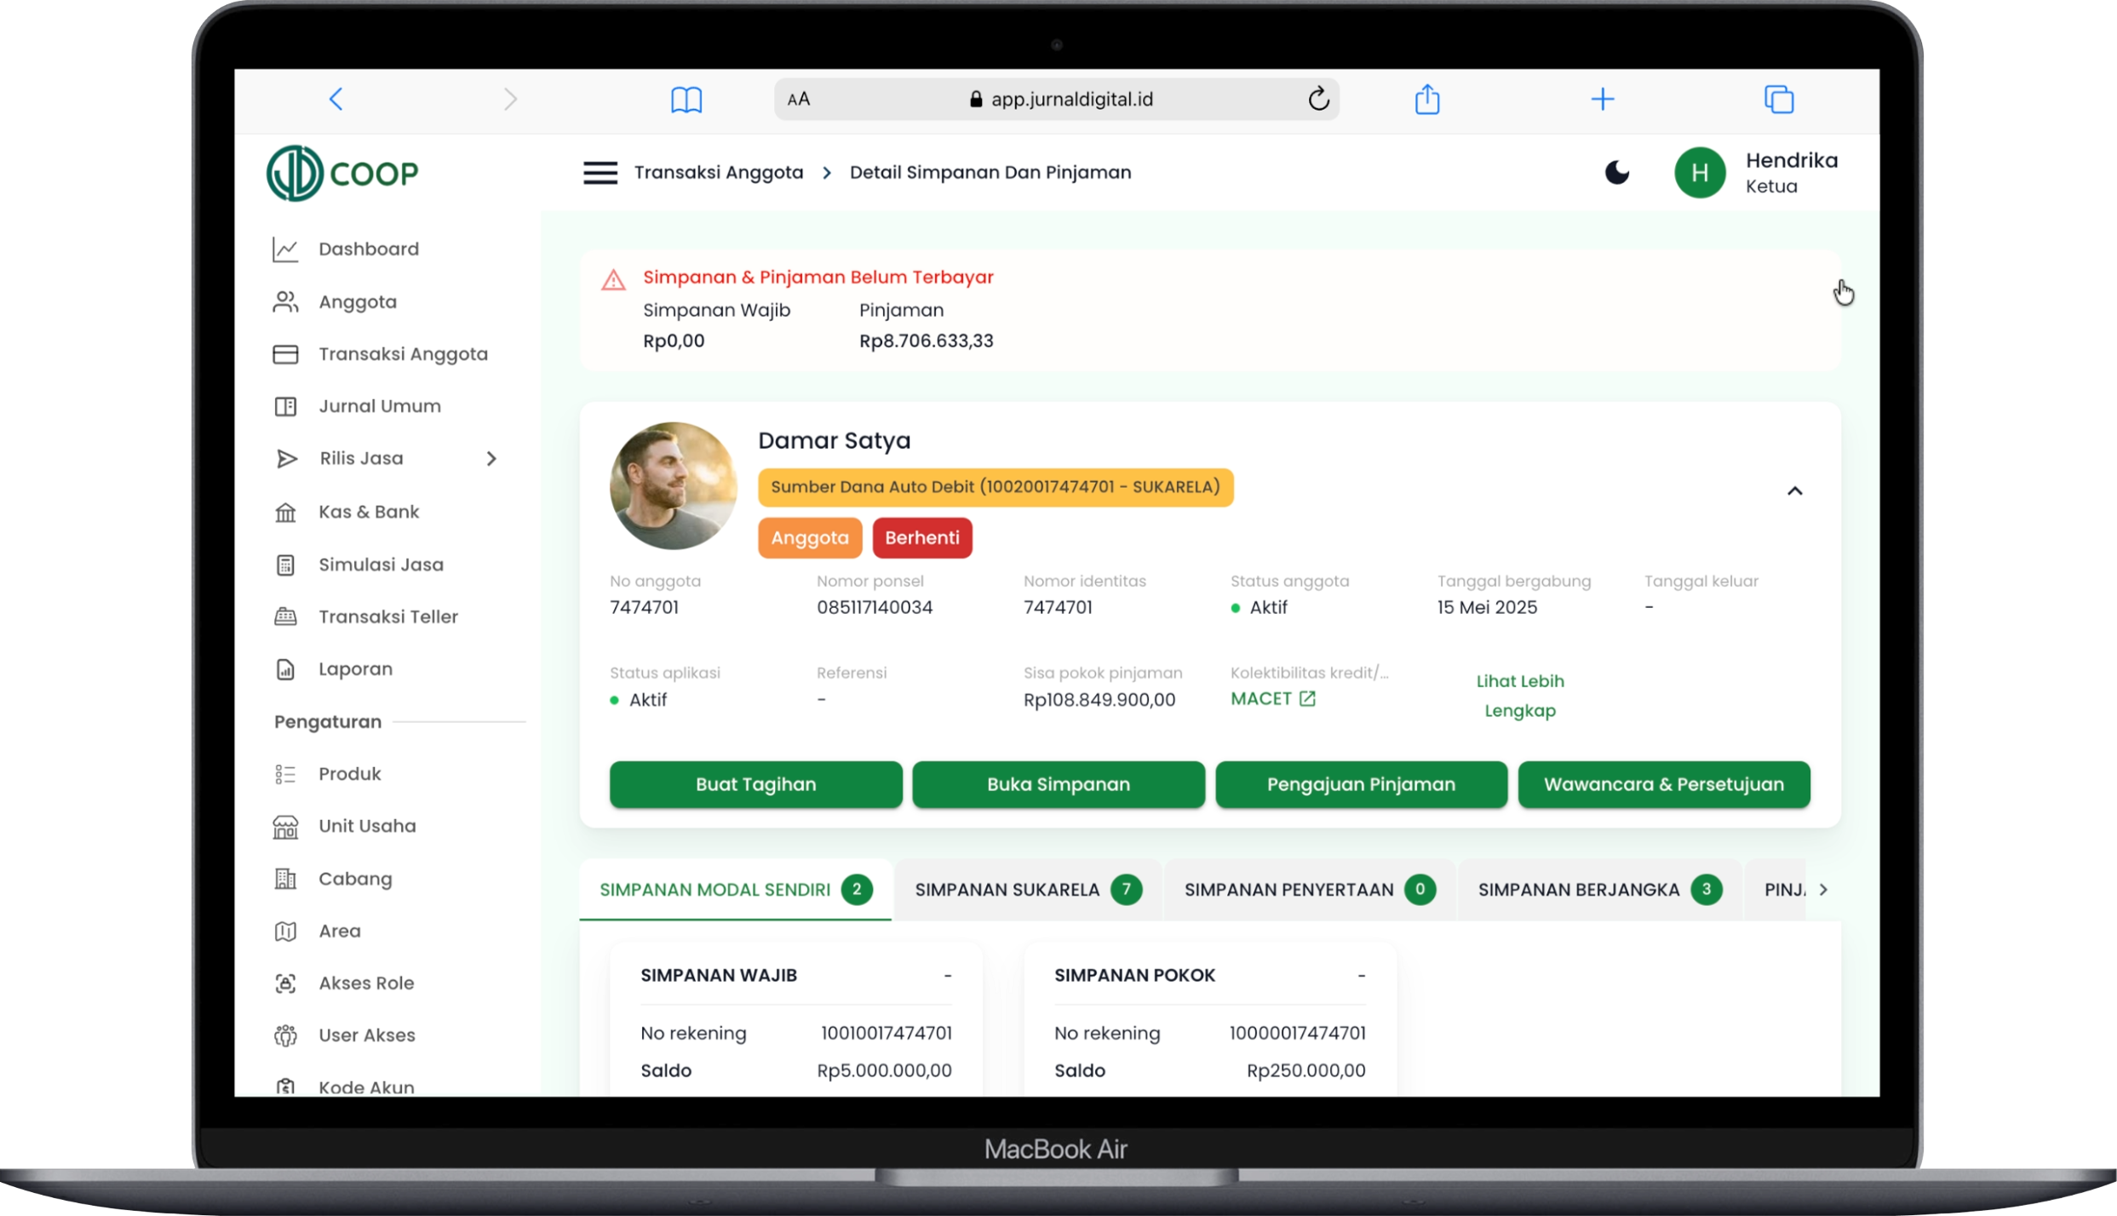Click the Safari share icon
The image size is (2117, 1216).
coord(1427,100)
